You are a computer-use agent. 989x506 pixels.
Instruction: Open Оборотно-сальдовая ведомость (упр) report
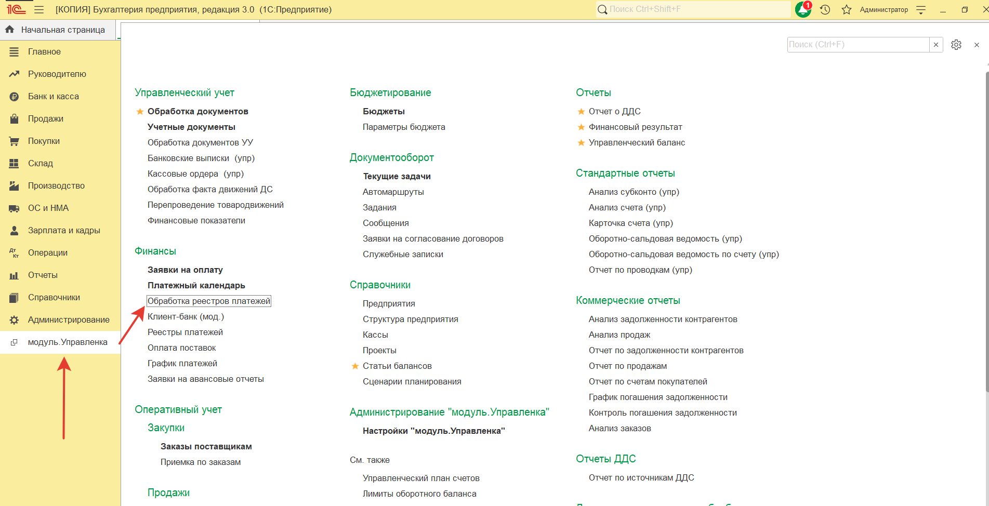click(x=665, y=238)
